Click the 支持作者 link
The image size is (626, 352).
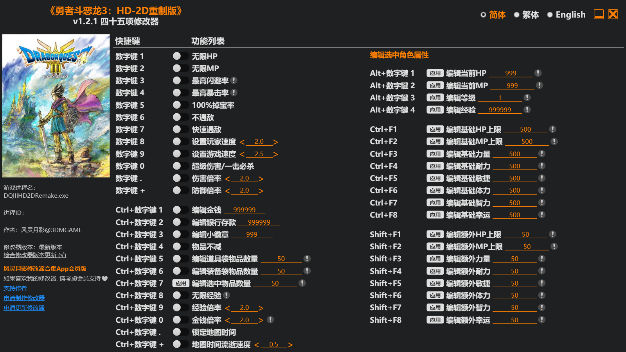15,288
